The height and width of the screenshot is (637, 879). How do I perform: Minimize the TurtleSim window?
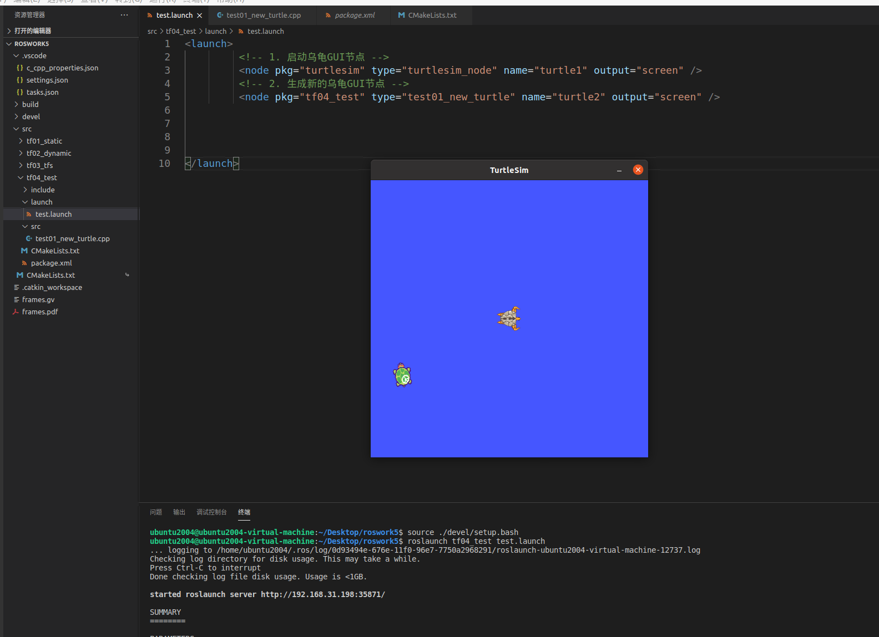point(619,170)
